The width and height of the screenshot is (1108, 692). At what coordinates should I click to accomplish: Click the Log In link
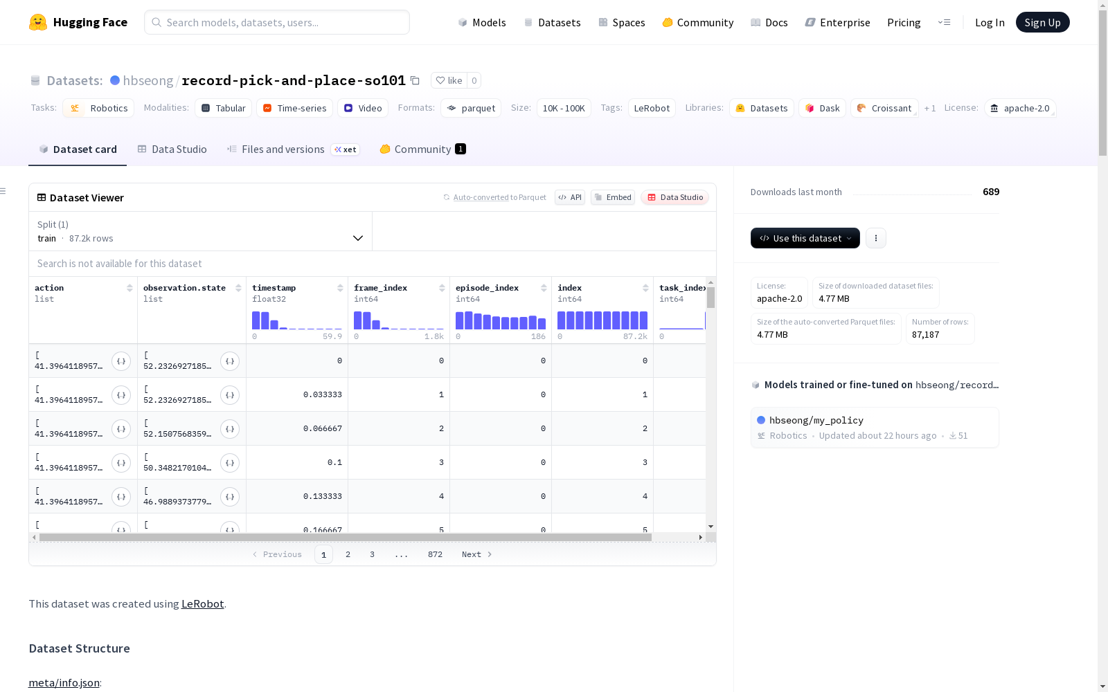click(990, 22)
